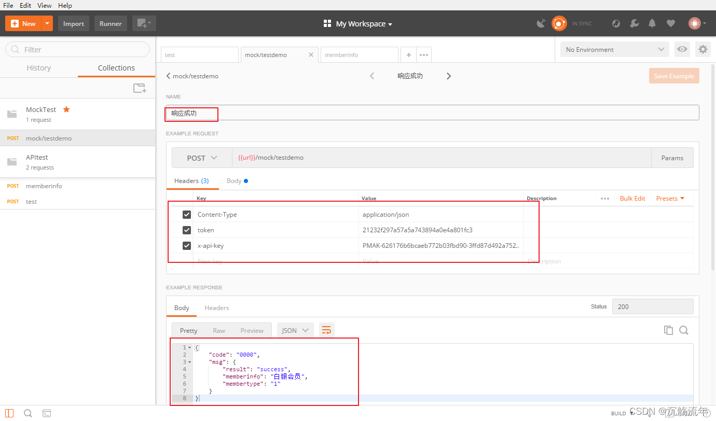Select the Preview view
Image resolution: width=716 pixels, height=421 pixels.
pos(252,330)
